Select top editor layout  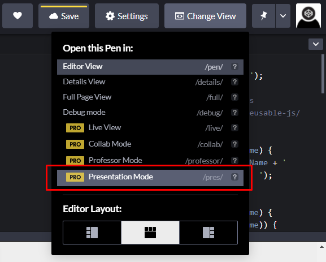[150, 233]
